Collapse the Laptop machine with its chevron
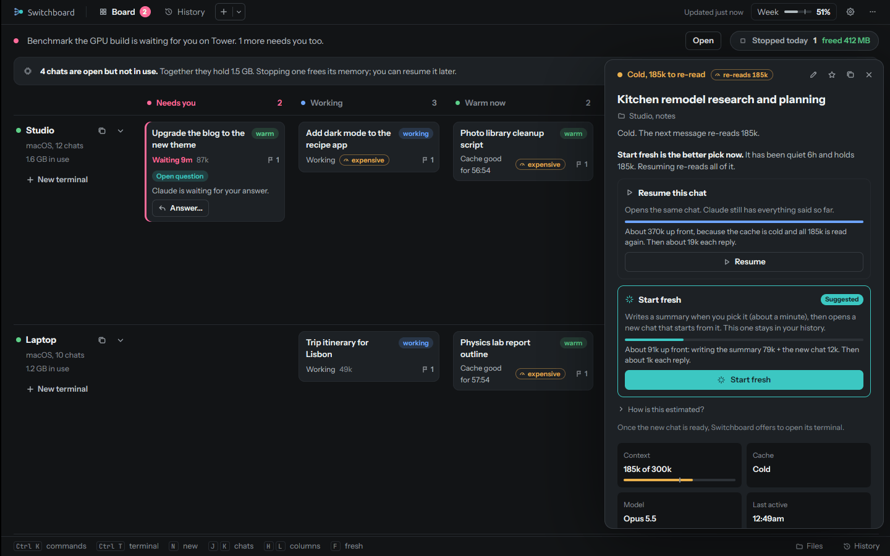The height and width of the screenshot is (556, 890). coord(121,340)
